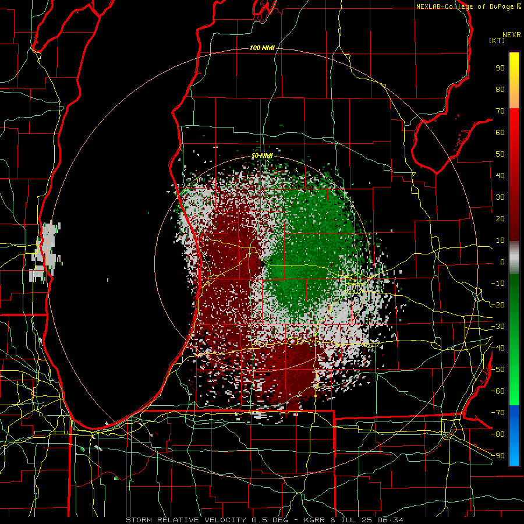Viewport: 524px width, 524px height.
Task: Click the 06:34 timestamp
Action: (x=390, y=520)
